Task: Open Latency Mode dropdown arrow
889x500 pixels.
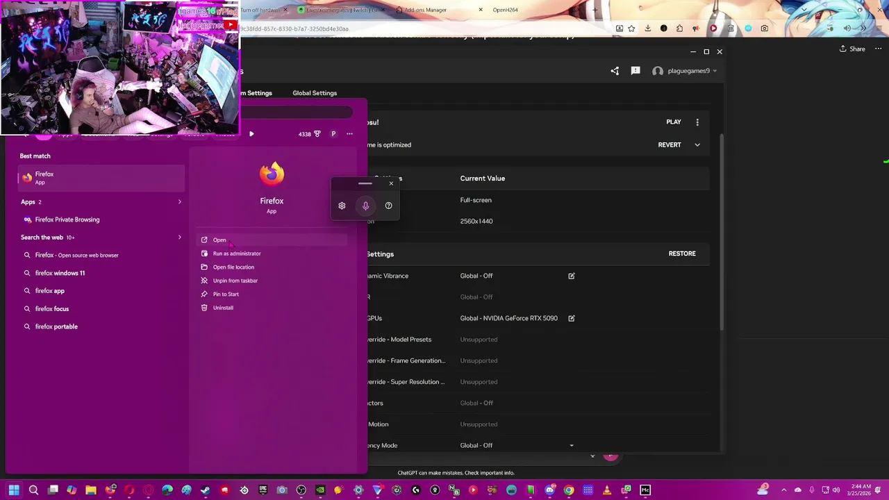Action: tap(572, 446)
